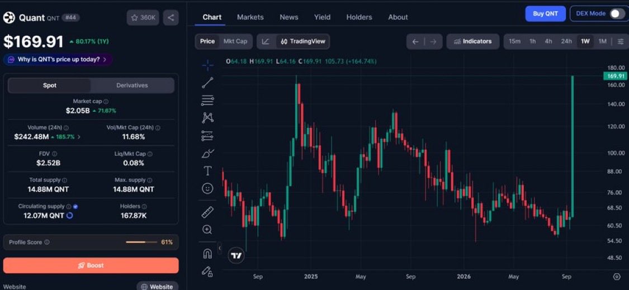629x290 pixels.
Task: Add Quant to watchlist star
Action: tap(143, 18)
